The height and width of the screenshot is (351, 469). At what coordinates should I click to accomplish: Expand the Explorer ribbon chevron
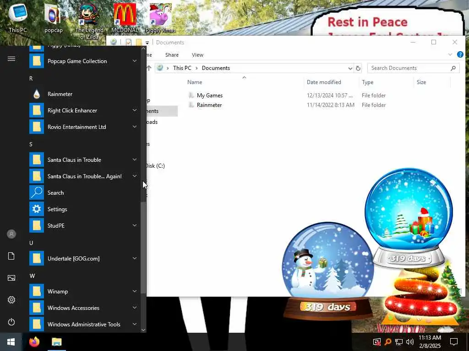coord(450,55)
